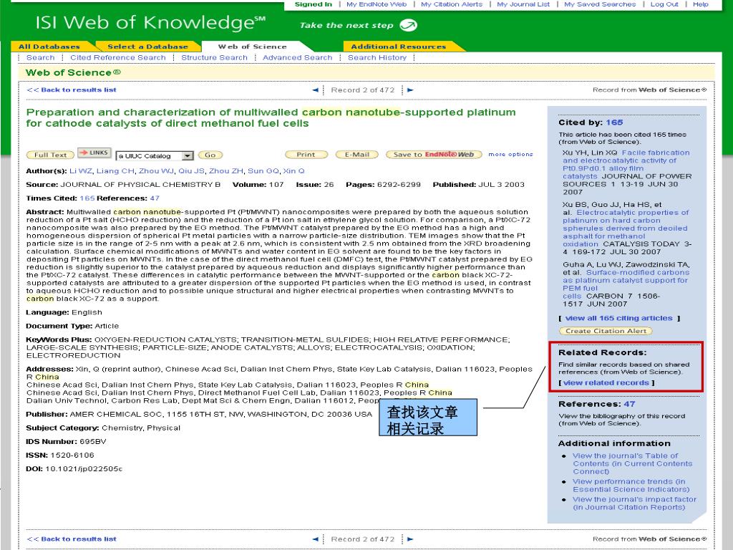This screenshot has height=550, width=733.
Task: Go to previous record arrow at page bottom
Action: coord(316,539)
